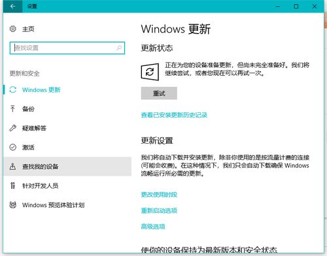Click the 更新设置 heading
Image resolution: width=327 pixels, height=256 pixels.
157,140
